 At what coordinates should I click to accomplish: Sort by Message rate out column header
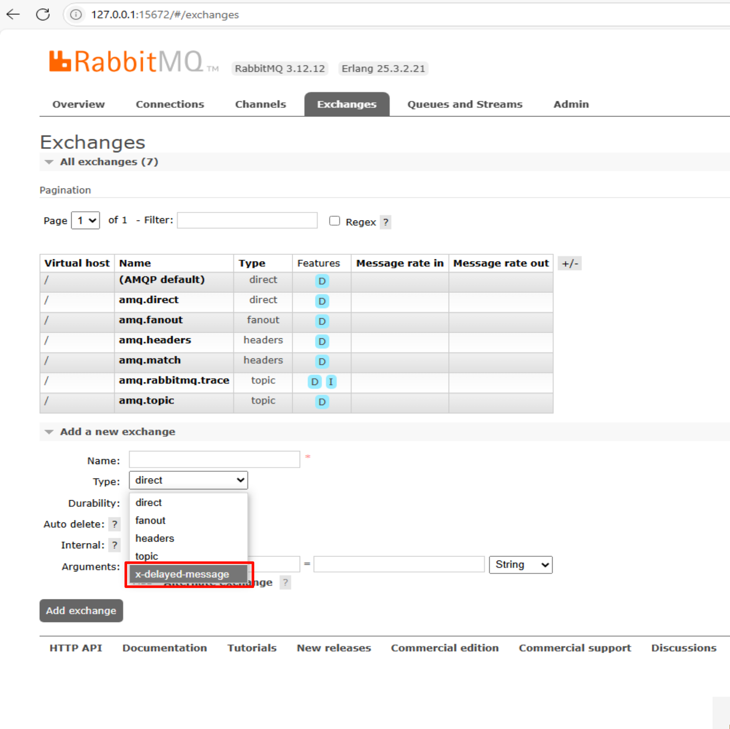click(x=501, y=263)
